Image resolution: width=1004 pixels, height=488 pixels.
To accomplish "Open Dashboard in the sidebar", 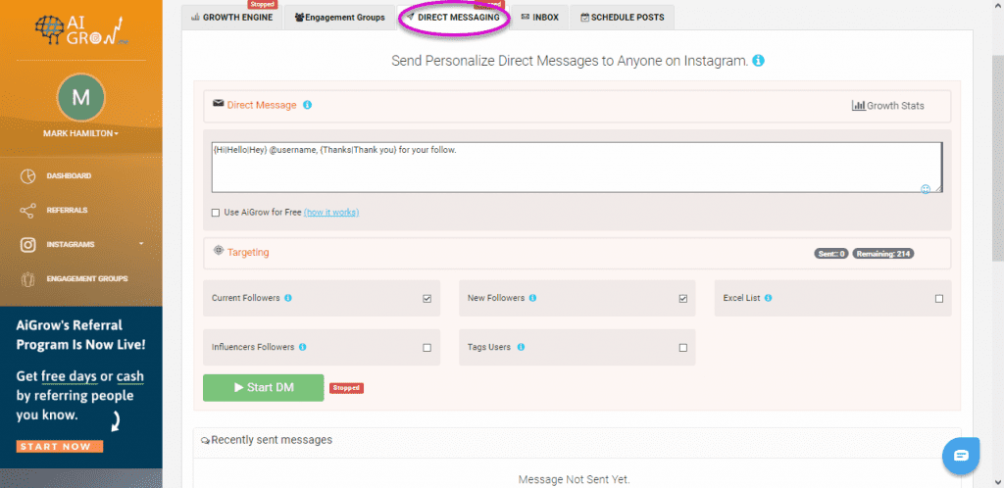I will coord(69,175).
